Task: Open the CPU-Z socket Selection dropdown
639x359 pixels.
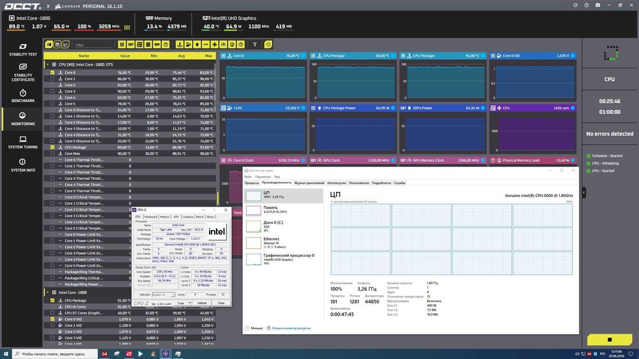Action: pyautogui.click(x=164, y=295)
